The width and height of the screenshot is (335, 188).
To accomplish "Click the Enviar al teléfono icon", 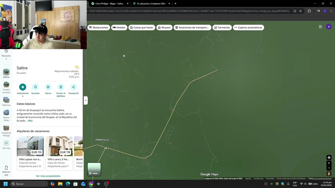I will point(61,87).
